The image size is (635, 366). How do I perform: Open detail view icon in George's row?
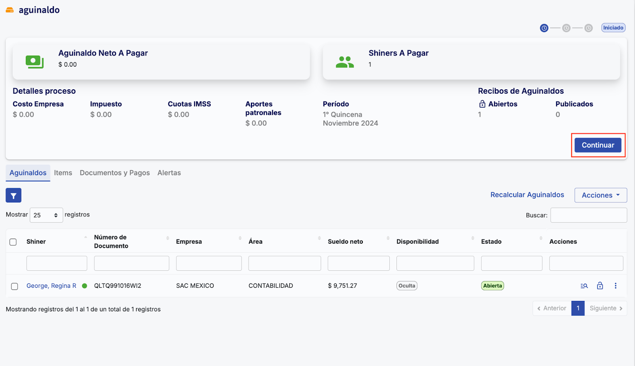pos(584,286)
